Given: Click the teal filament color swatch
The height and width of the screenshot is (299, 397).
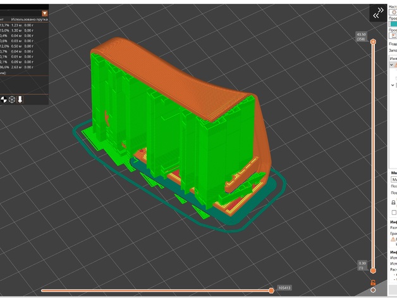Looking at the screenshot, I should click(393, 24).
